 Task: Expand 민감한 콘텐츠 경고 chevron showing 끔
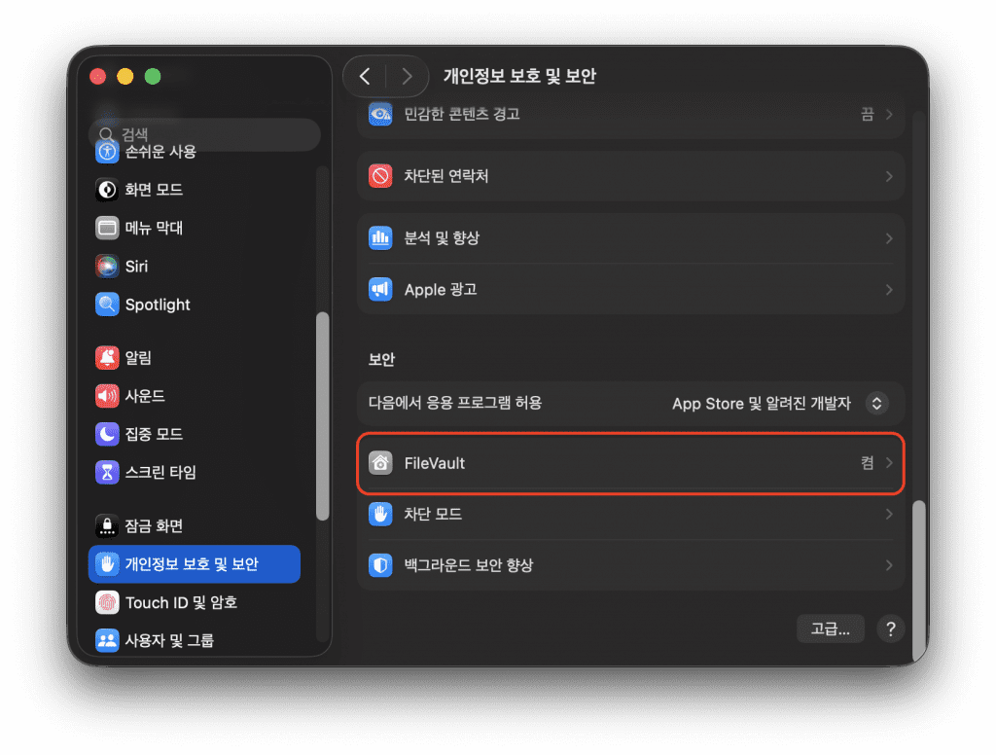pos(889,114)
